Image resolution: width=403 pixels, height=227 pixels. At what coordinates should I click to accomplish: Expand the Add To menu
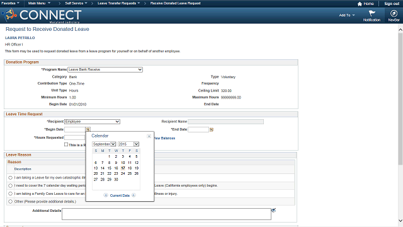pos(347,15)
